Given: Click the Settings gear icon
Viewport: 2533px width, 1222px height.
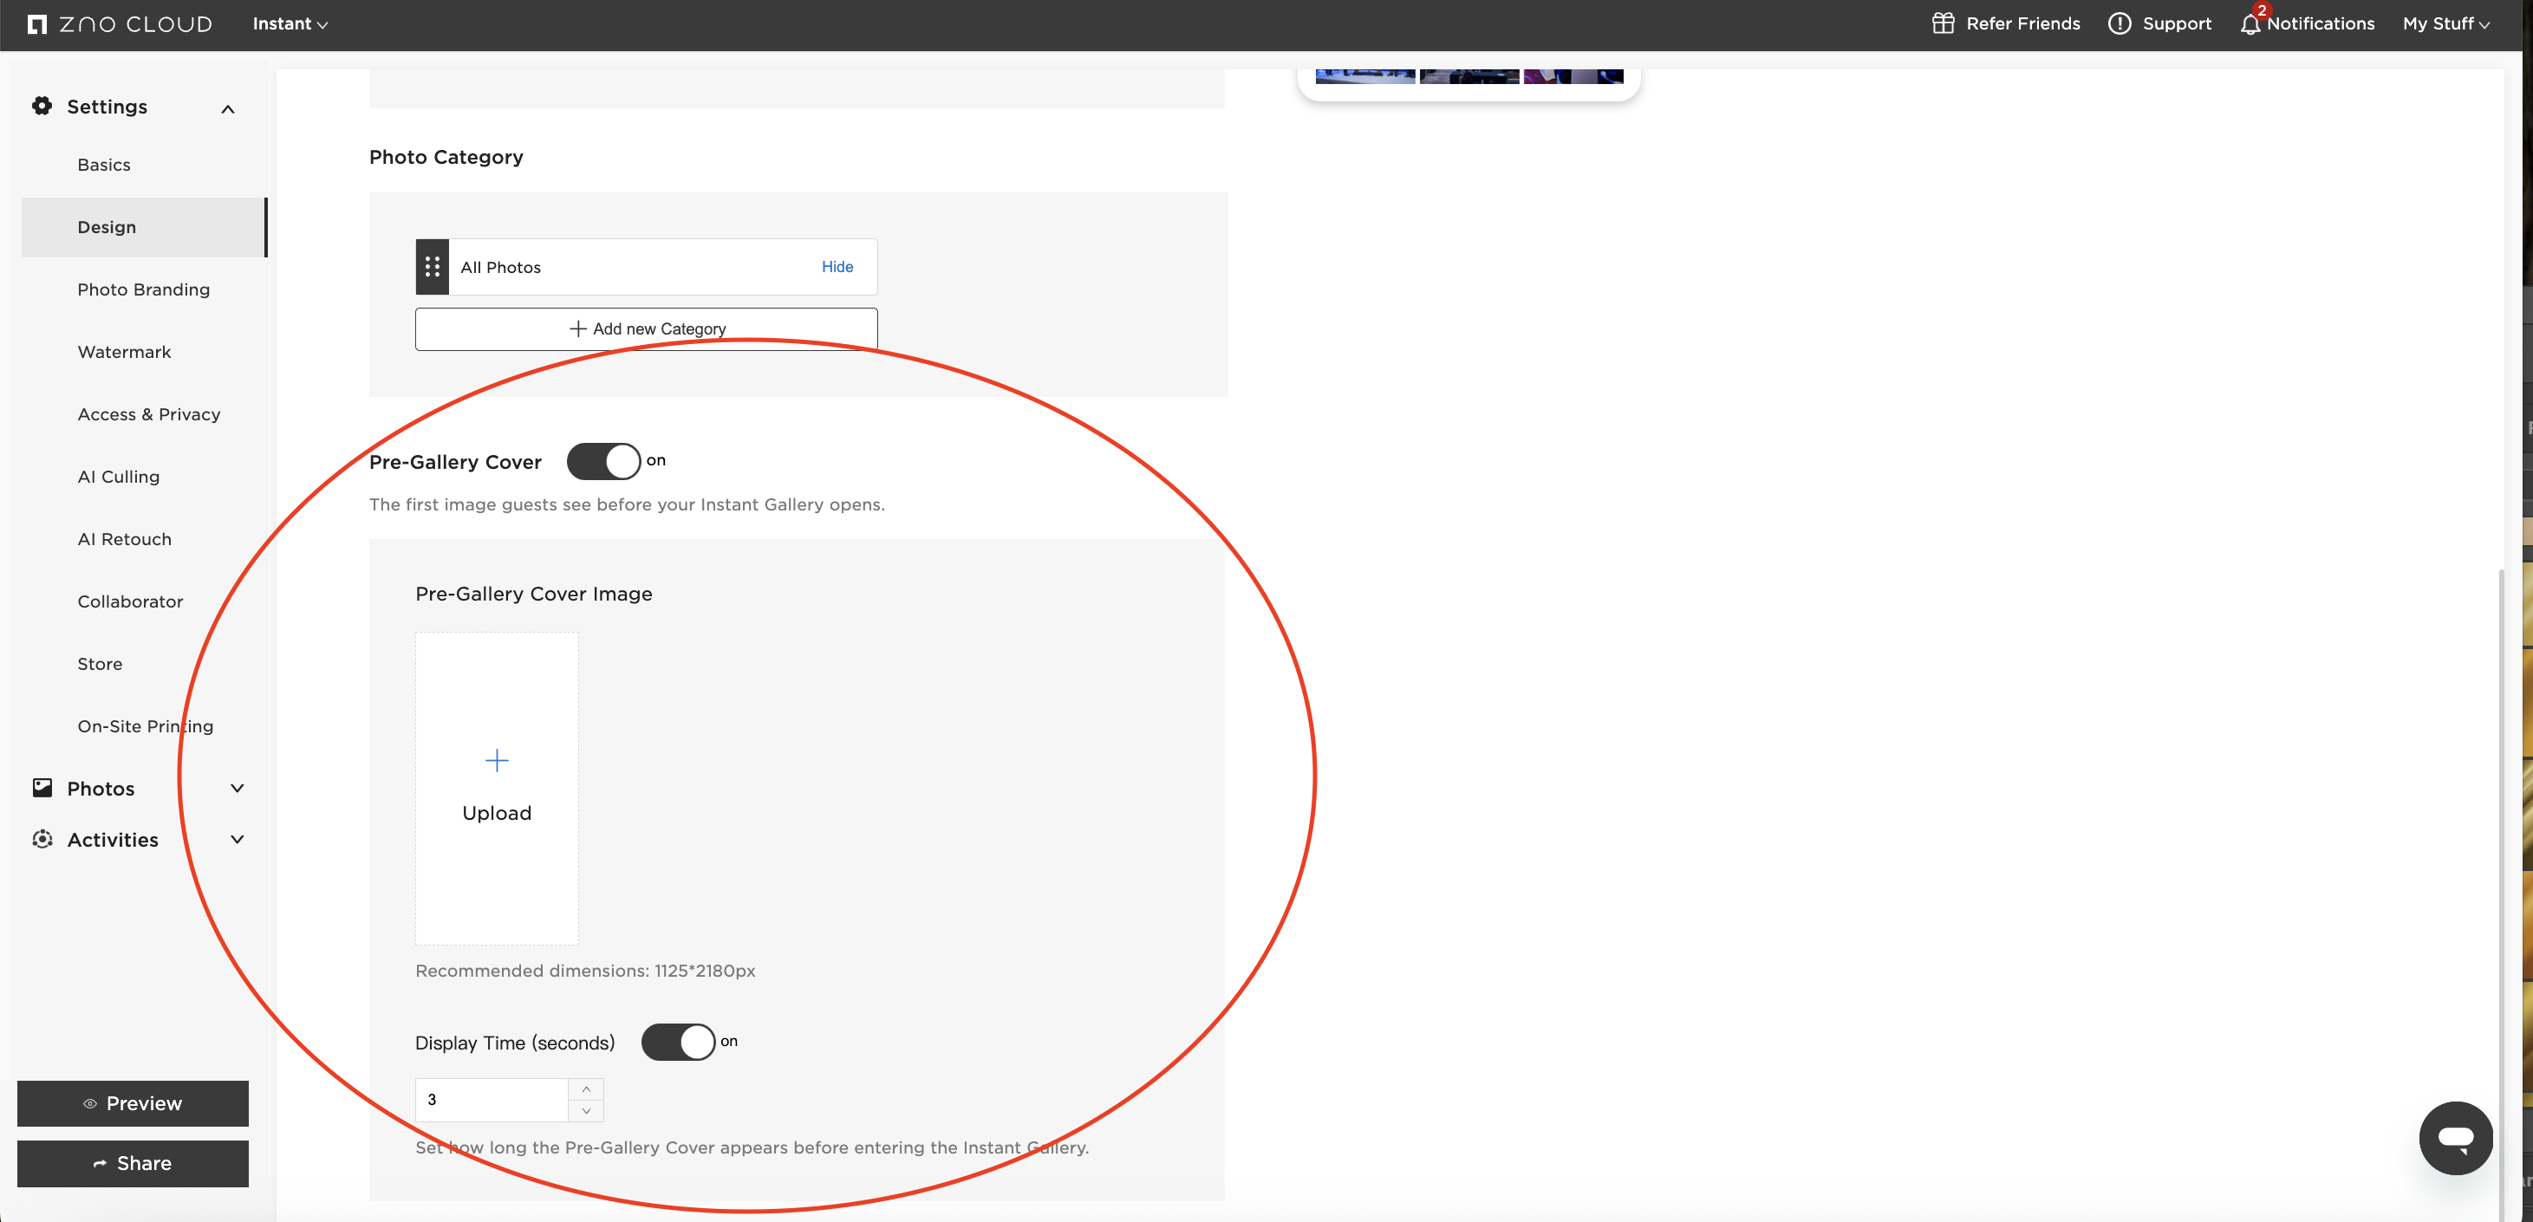Looking at the screenshot, I should point(42,107).
